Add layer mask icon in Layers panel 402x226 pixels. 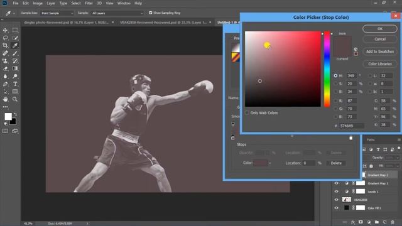[361, 222]
